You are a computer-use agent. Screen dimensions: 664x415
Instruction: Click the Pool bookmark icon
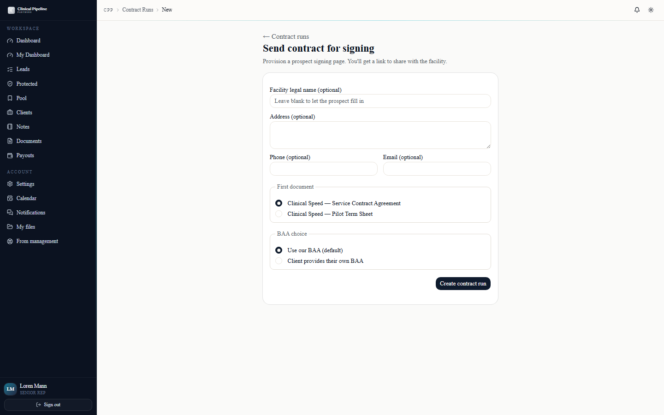coord(10,98)
